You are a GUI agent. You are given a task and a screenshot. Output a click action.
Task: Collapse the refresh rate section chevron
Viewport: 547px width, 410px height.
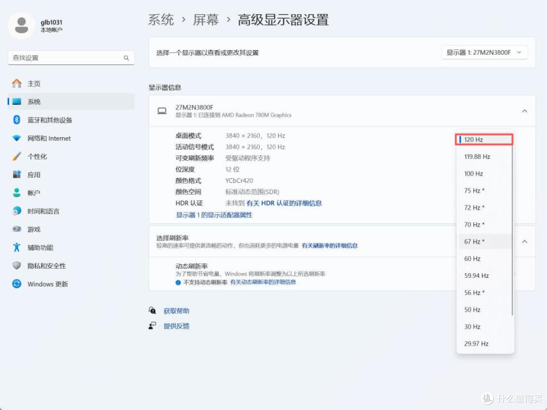click(x=524, y=241)
